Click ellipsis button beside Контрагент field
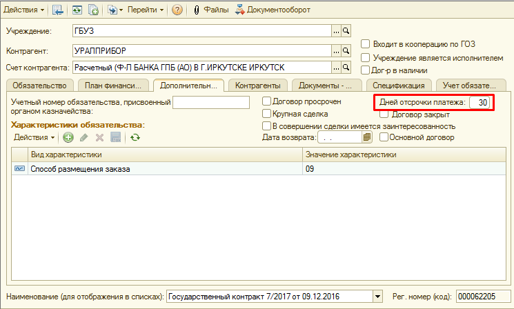This screenshot has width=514, height=309. pos(336,50)
